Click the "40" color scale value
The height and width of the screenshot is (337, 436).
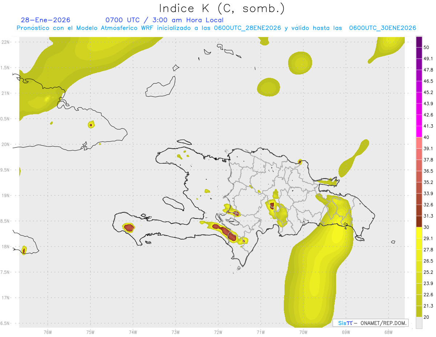click(427, 137)
